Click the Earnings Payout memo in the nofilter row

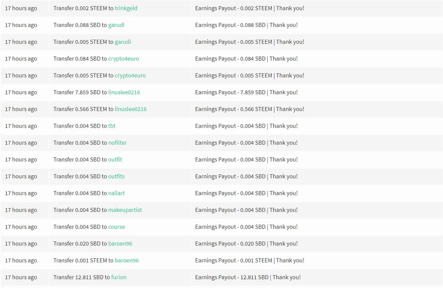(246, 143)
